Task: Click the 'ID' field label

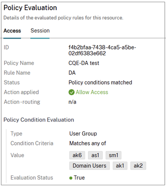Action: (x=6, y=47)
